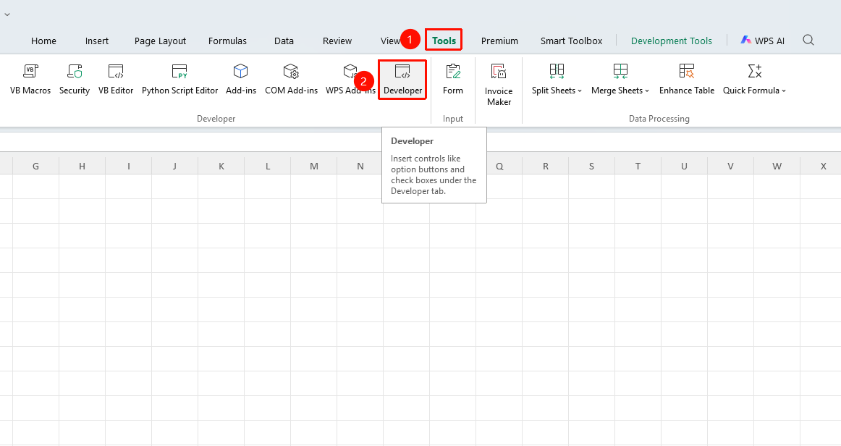Open the Form input tool
841x446 pixels.
click(x=452, y=80)
